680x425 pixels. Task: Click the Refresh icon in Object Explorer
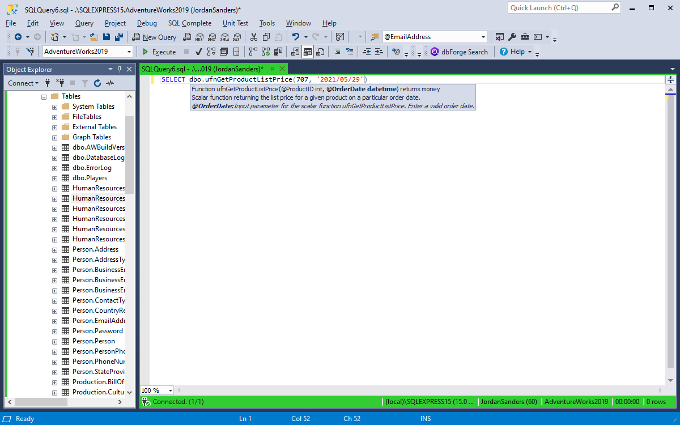pos(96,83)
